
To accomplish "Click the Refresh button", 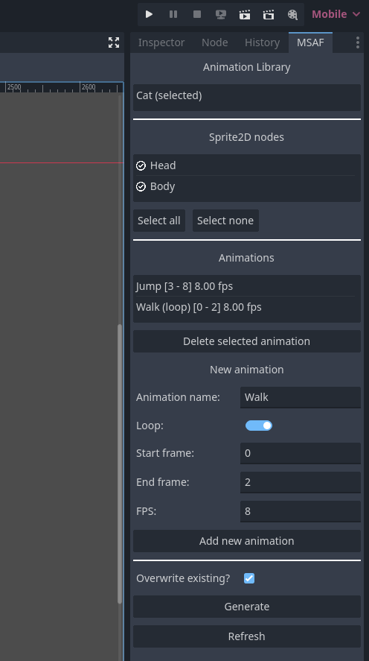I will 247,636.
